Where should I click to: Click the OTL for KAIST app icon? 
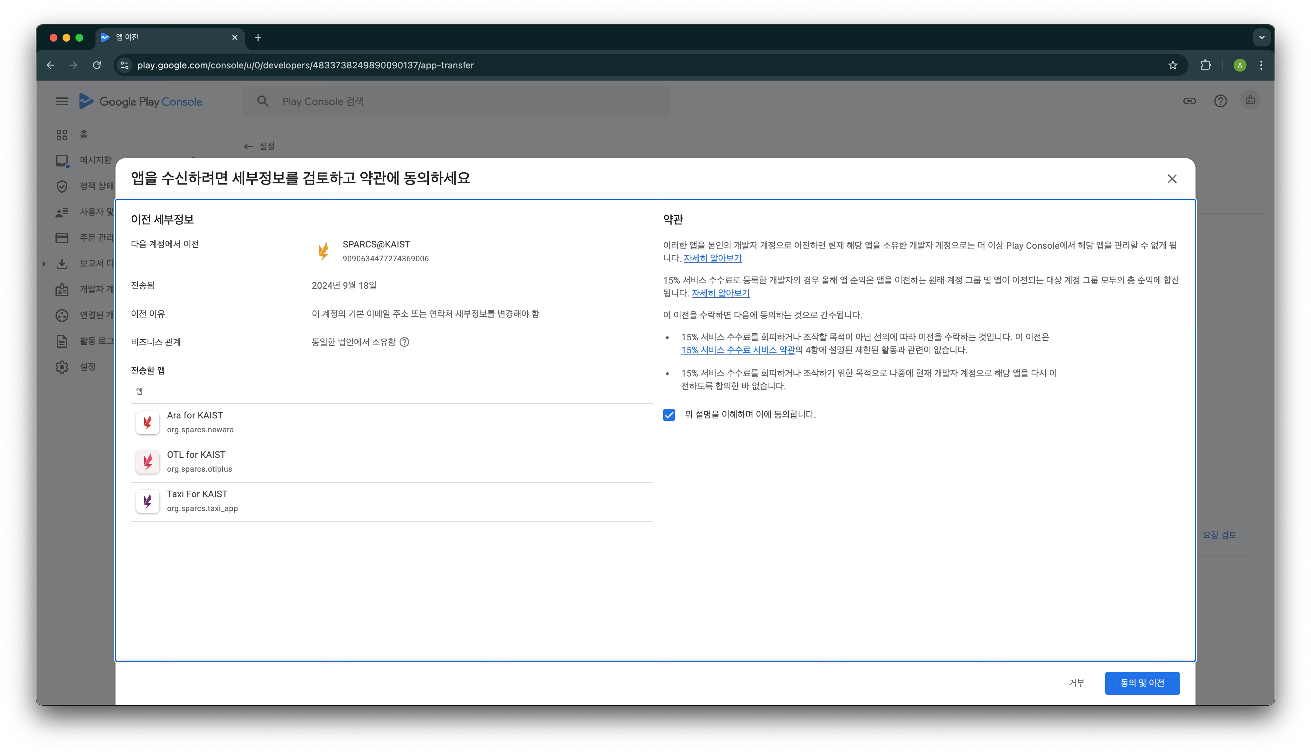pyautogui.click(x=147, y=462)
